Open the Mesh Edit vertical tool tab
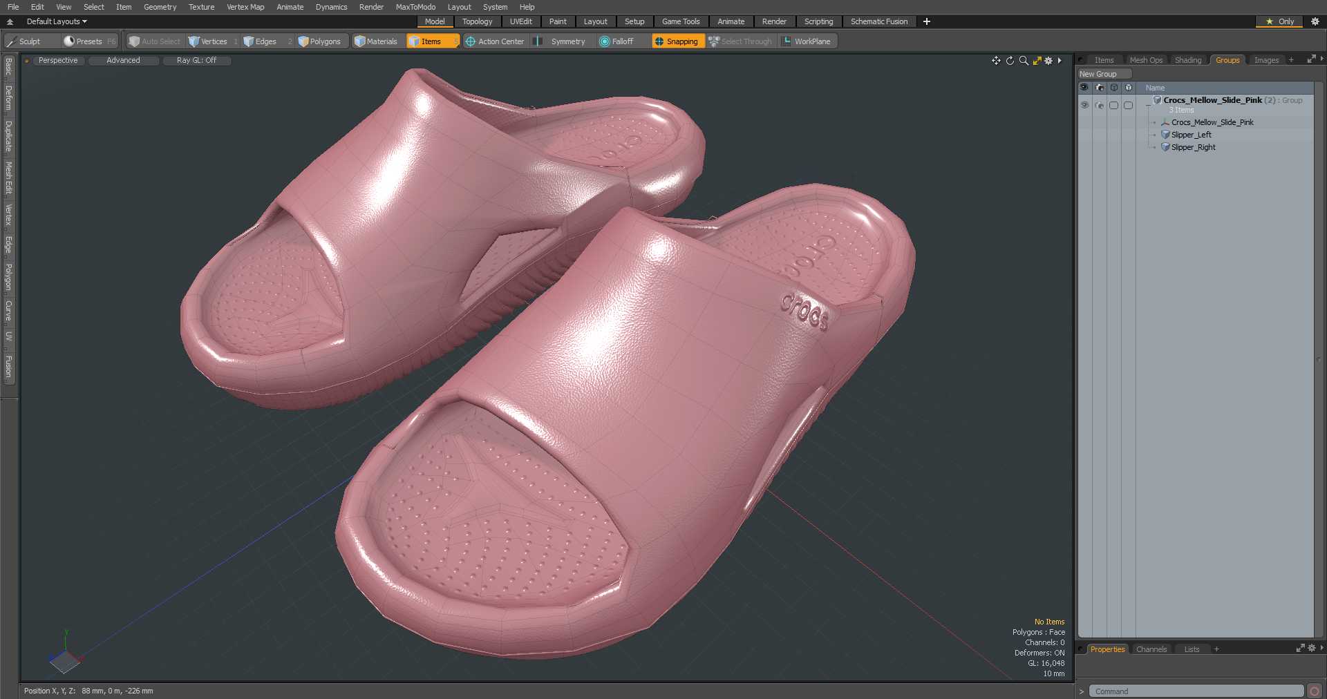The image size is (1327, 699). tap(8, 178)
